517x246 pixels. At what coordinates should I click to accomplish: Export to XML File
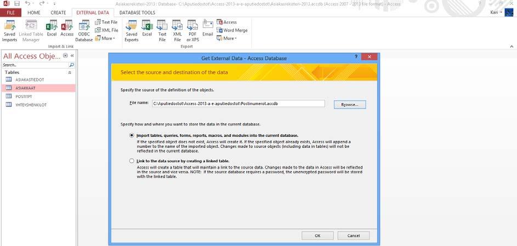(x=178, y=31)
